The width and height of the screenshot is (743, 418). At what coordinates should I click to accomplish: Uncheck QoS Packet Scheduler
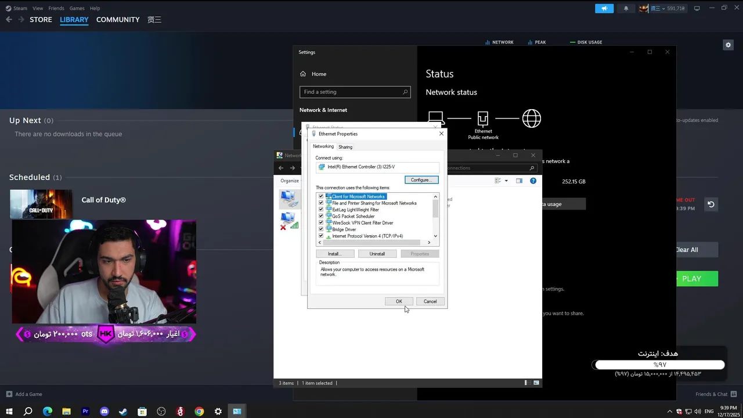[x=321, y=216]
